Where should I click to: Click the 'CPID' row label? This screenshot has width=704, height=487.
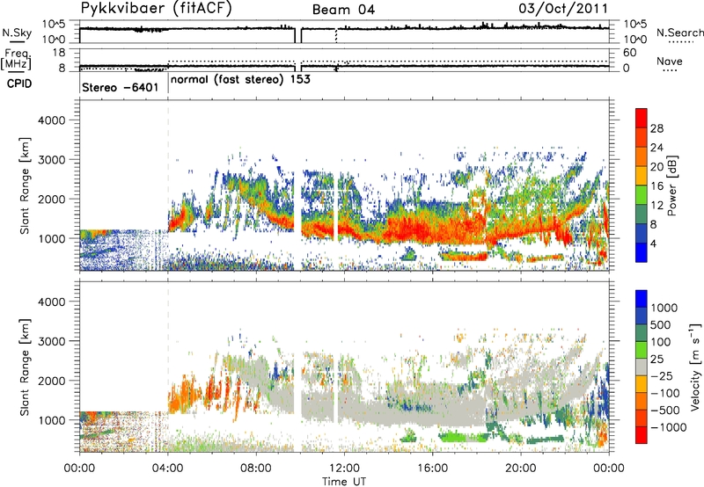point(19,84)
